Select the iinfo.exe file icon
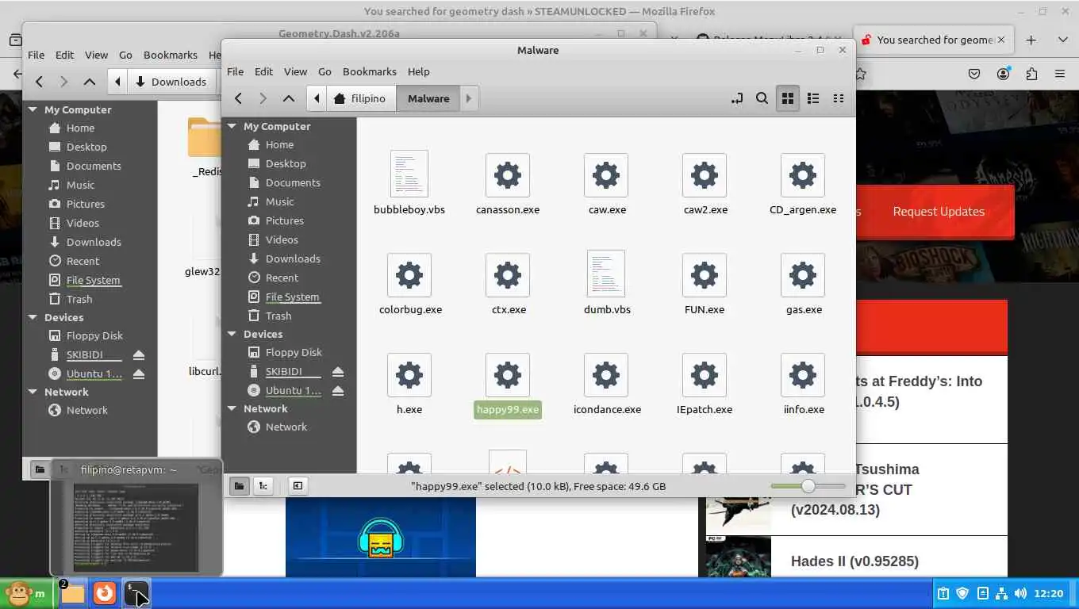The image size is (1079, 609). tap(803, 375)
